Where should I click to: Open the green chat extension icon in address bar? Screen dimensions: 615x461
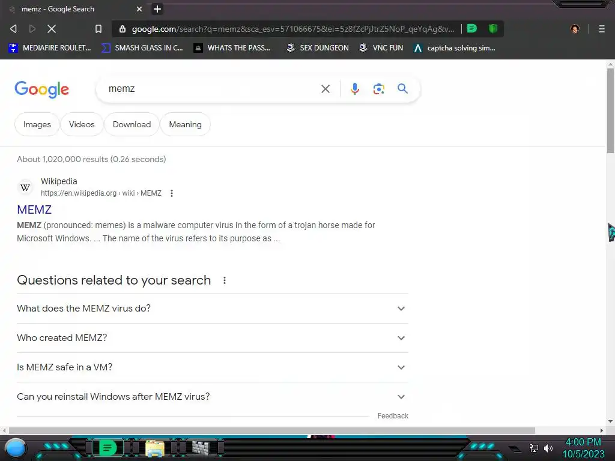pyautogui.click(x=472, y=29)
